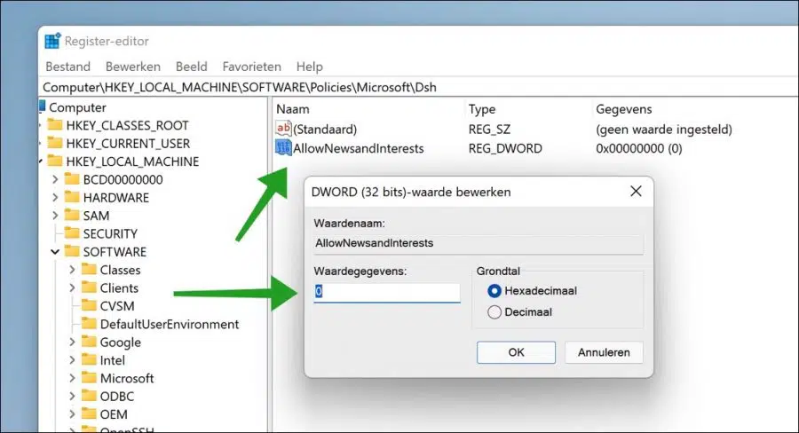The image size is (799, 433).
Task: Expand the HARDWARE key
Action: (x=55, y=197)
